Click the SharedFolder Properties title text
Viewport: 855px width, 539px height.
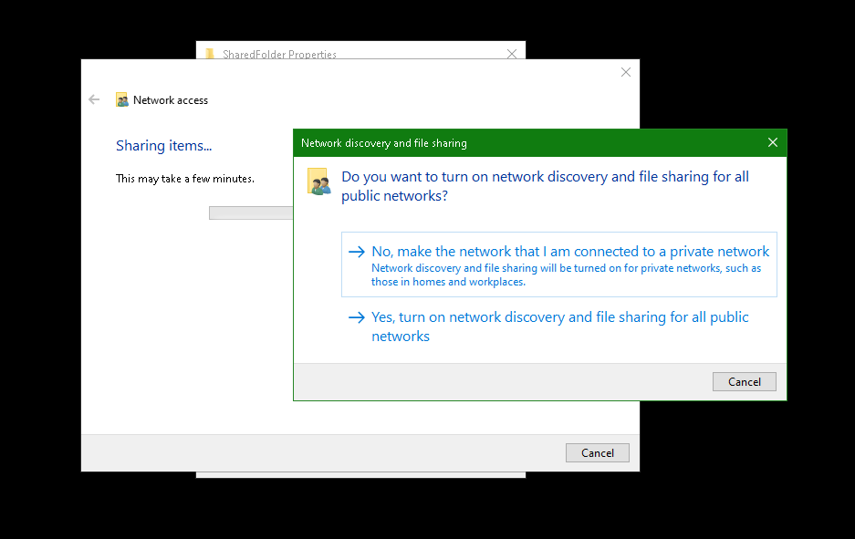click(279, 55)
